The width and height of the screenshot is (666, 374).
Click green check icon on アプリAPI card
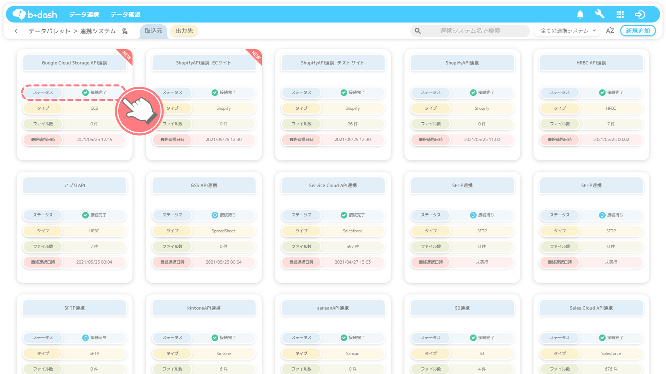click(x=86, y=215)
